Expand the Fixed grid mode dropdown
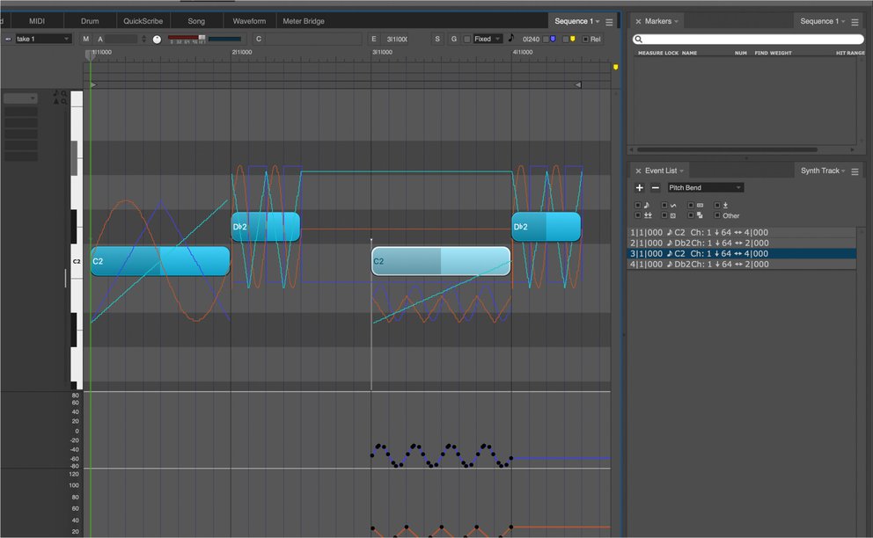The image size is (873, 538). point(488,40)
